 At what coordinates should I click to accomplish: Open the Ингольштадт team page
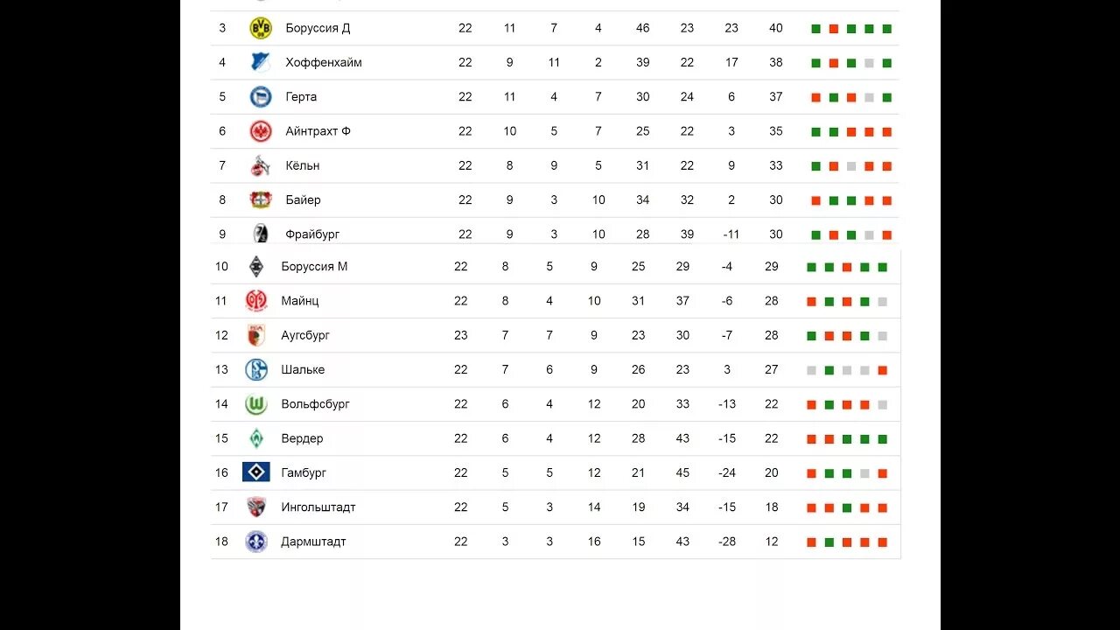click(318, 507)
